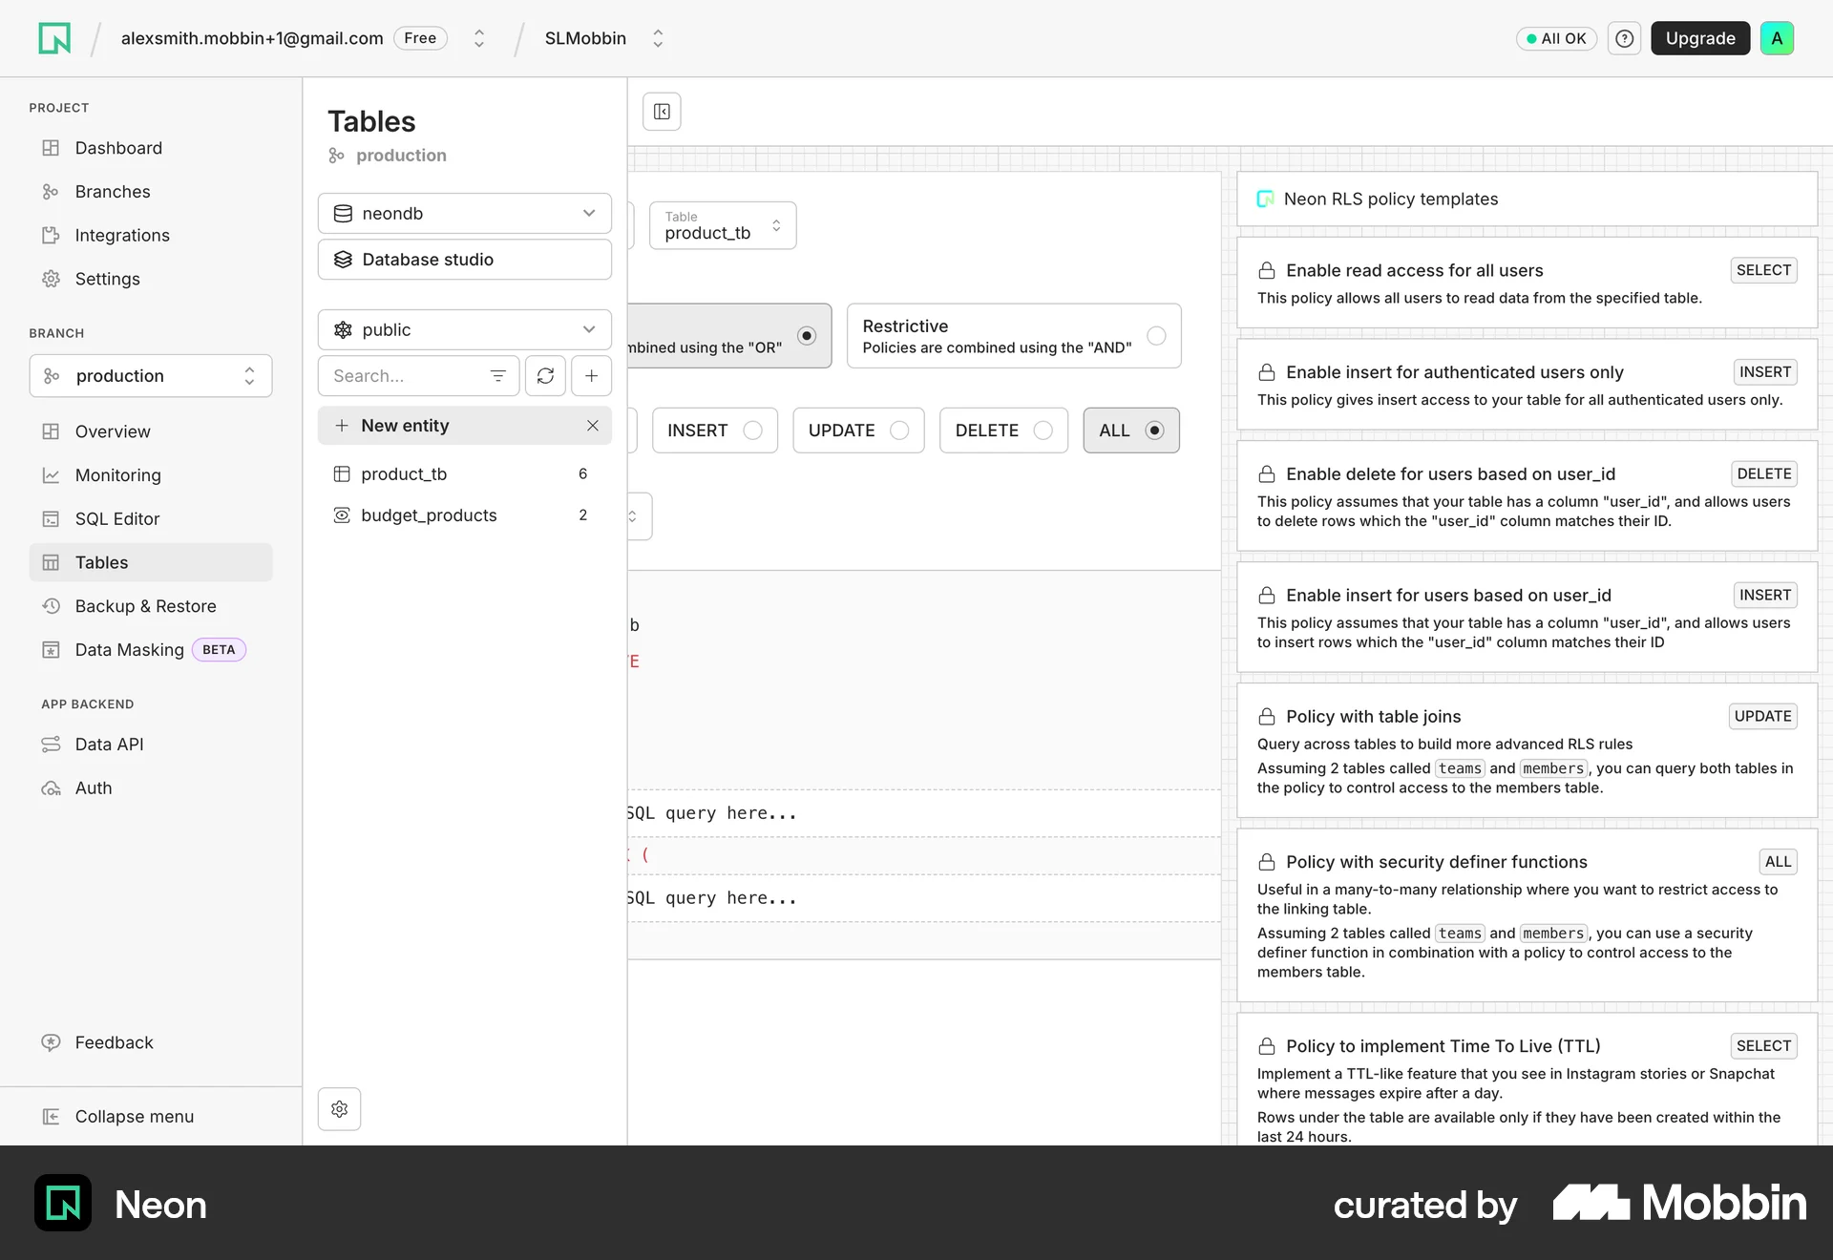This screenshot has height=1260, width=1833.
Task: Click the refresh tables icon
Action: [545, 376]
